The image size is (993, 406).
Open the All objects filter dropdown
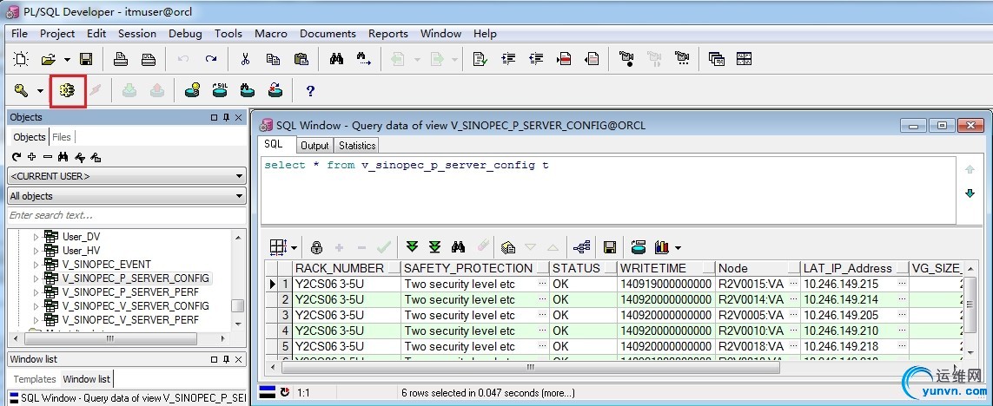(239, 196)
